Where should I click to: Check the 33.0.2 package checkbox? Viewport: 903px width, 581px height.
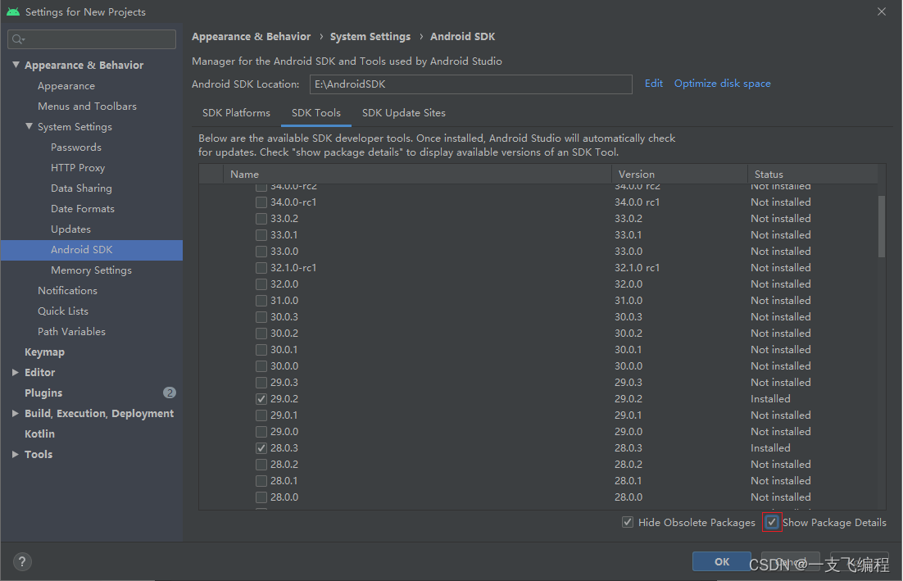[261, 219]
